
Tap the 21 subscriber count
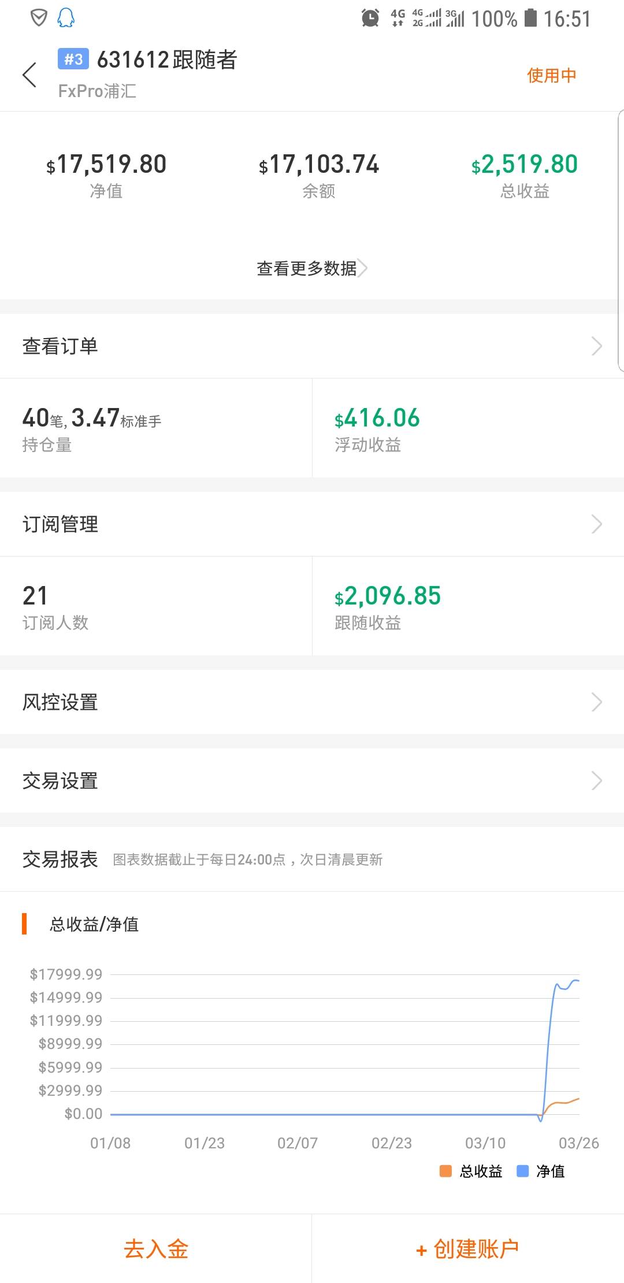35,596
